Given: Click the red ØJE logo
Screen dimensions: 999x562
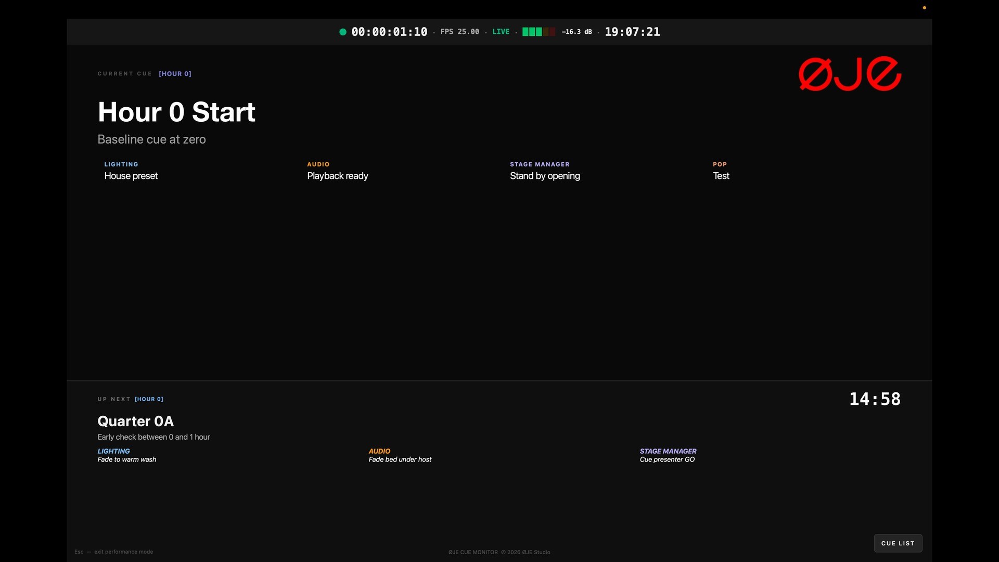Looking at the screenshot, I should (850, 74).
